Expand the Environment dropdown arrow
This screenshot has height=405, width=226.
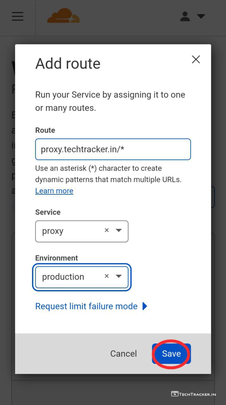click(119, 276)
